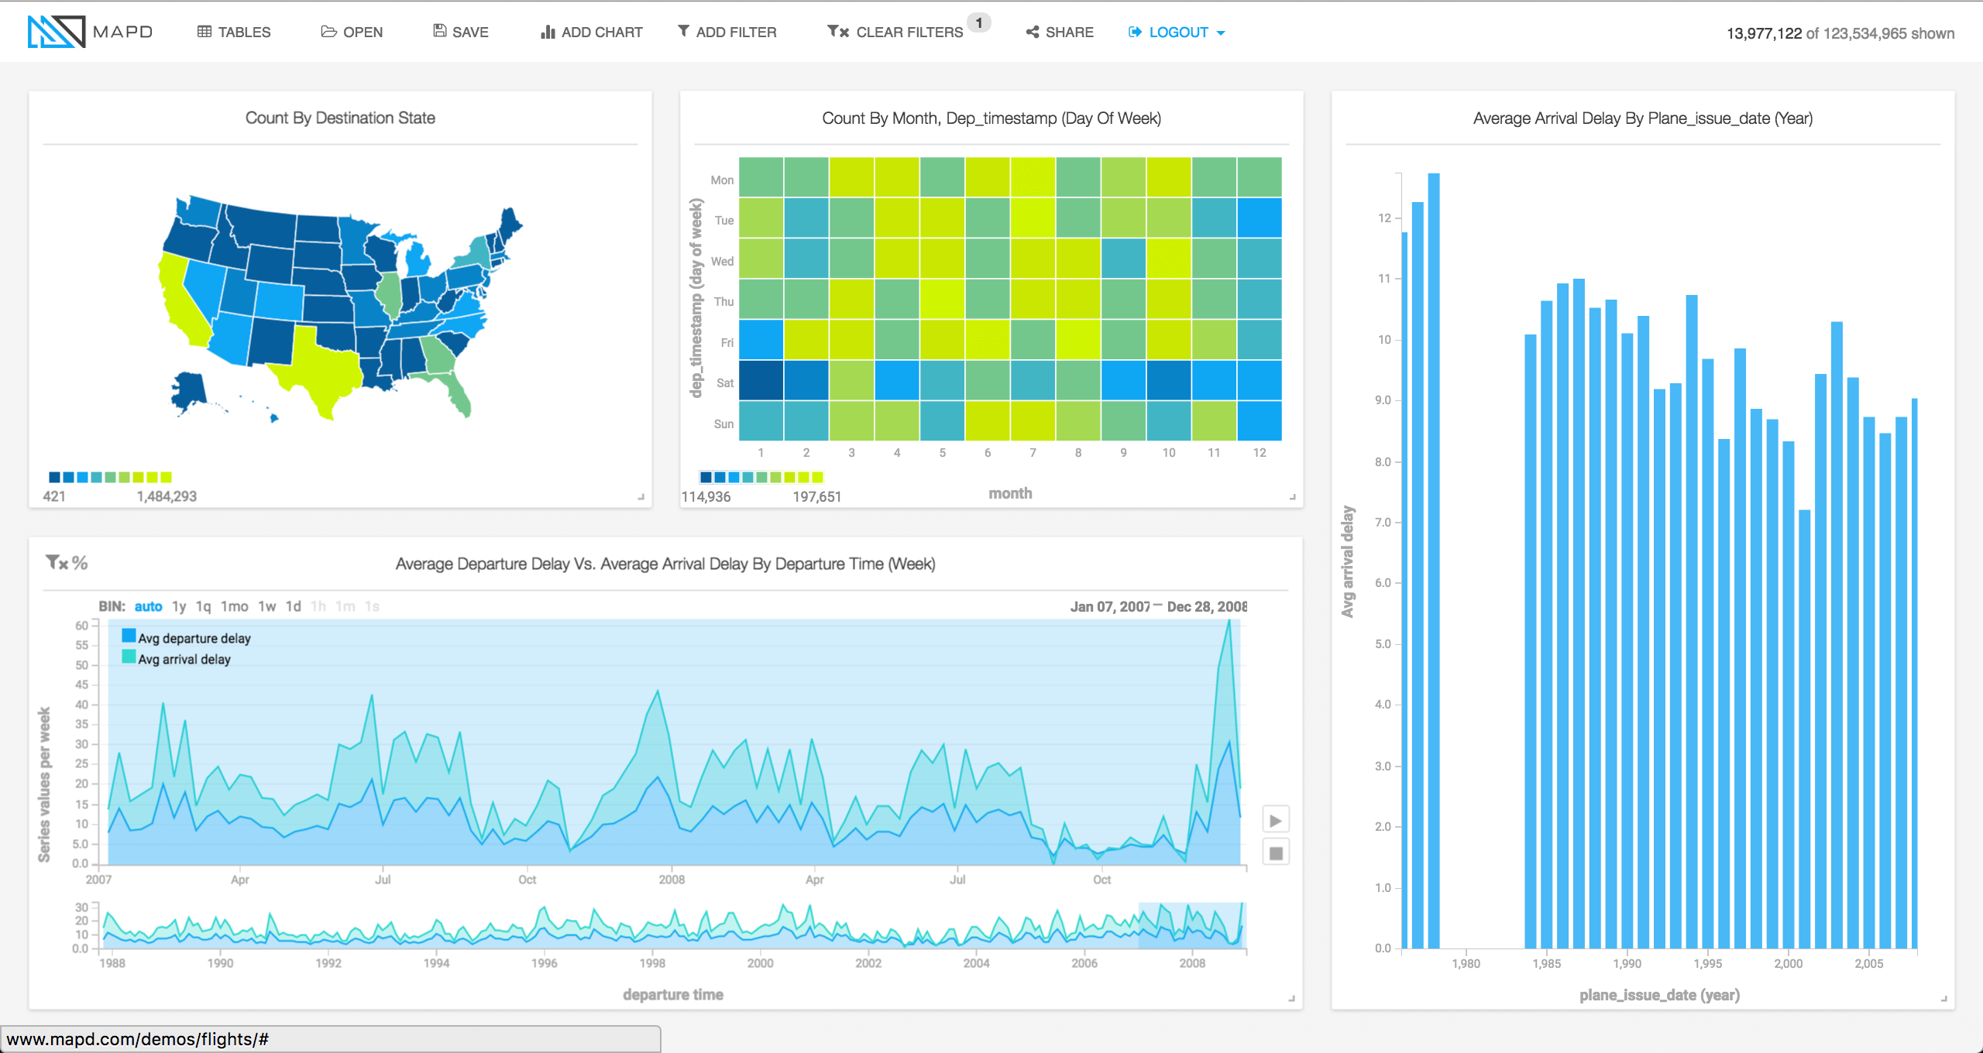Click the tallest bar in arrival delay chart
This screenshot has width=1983, height=1053.
[1434, 561]
